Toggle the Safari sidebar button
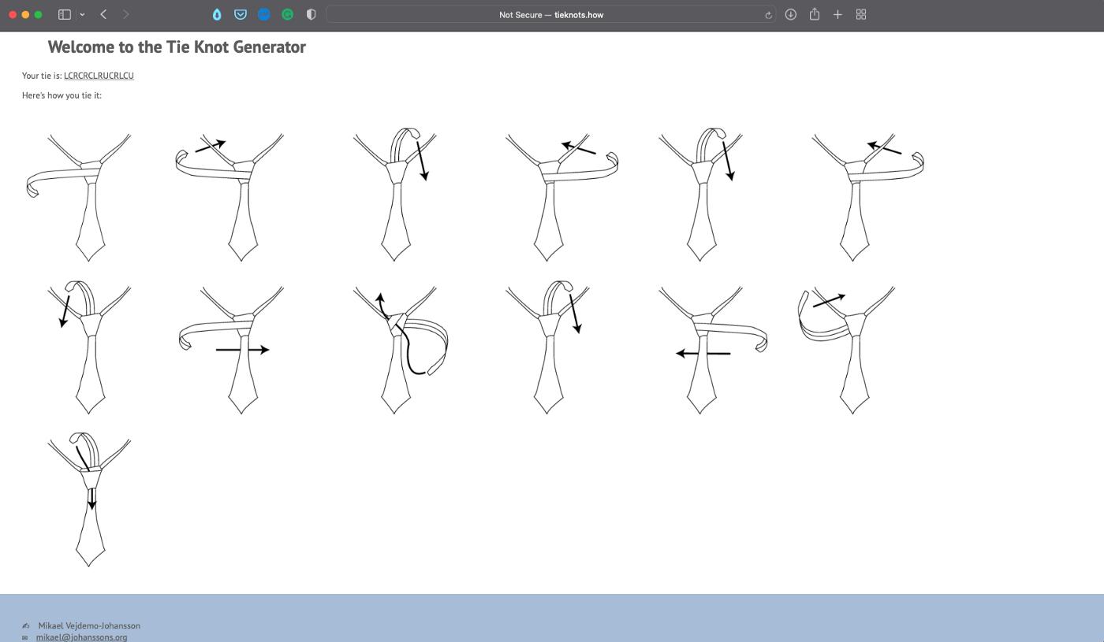1104x642 pixels. 65,14
